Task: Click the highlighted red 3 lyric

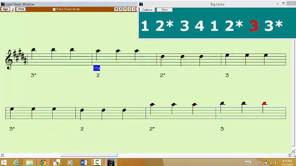Action: (254, 26)
